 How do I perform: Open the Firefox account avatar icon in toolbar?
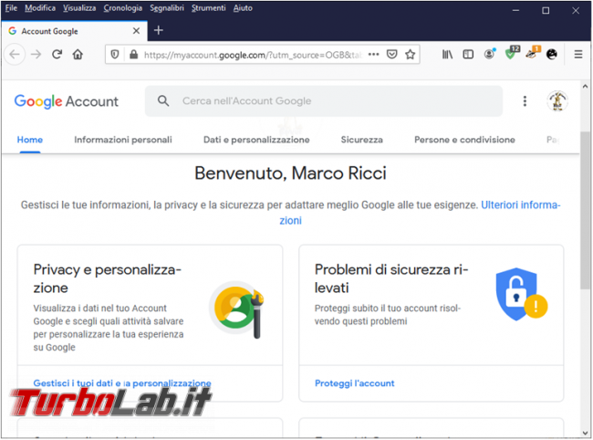pos(489,54)
